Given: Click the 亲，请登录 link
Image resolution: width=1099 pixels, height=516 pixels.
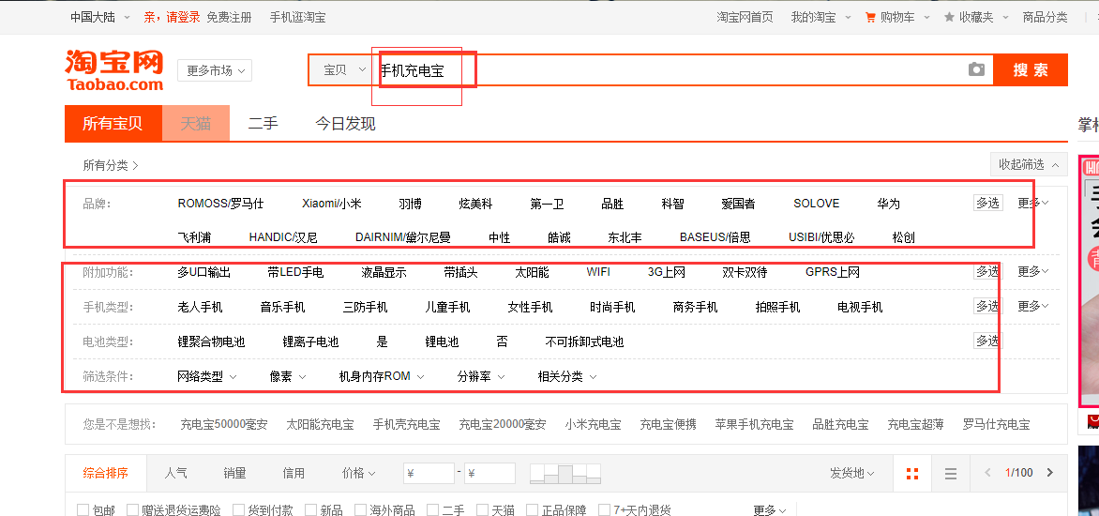Looking at the screenshot, I should 172,18.
